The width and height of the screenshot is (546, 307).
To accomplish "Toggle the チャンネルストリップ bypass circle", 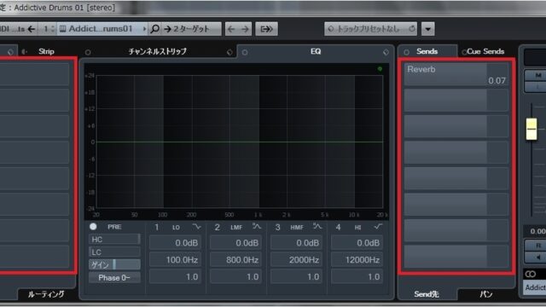I will (x=88, y=52).
